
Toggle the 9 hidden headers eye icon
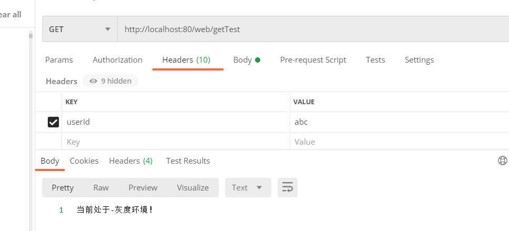pos(94,81)
